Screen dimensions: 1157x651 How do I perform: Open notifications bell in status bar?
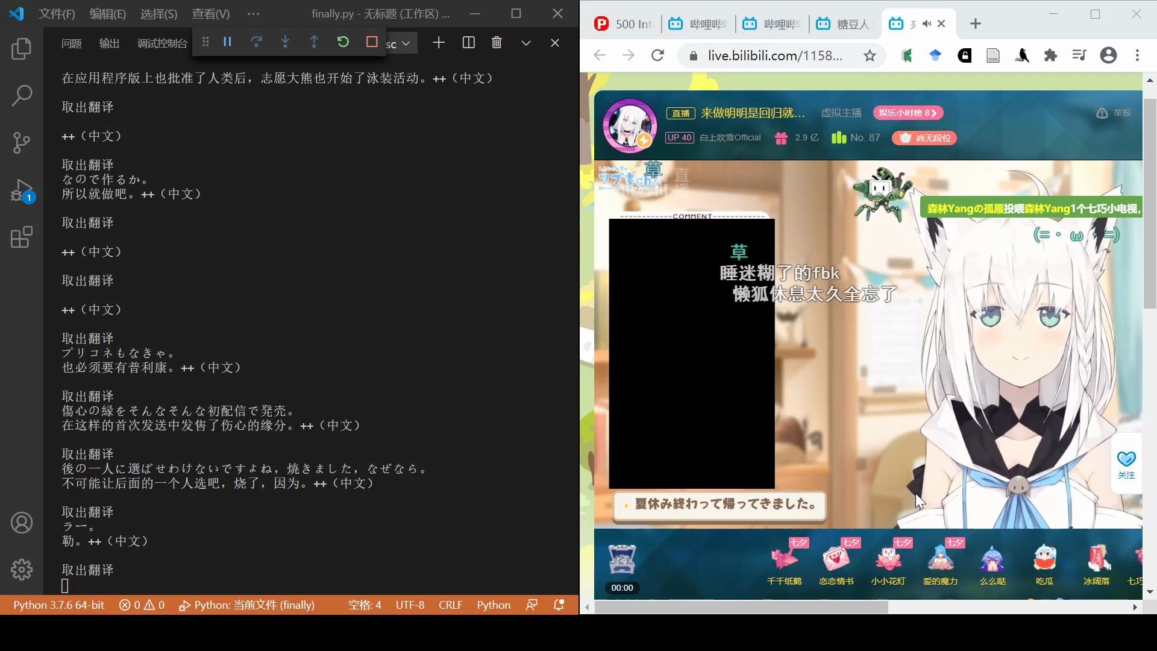coord(559,605)
